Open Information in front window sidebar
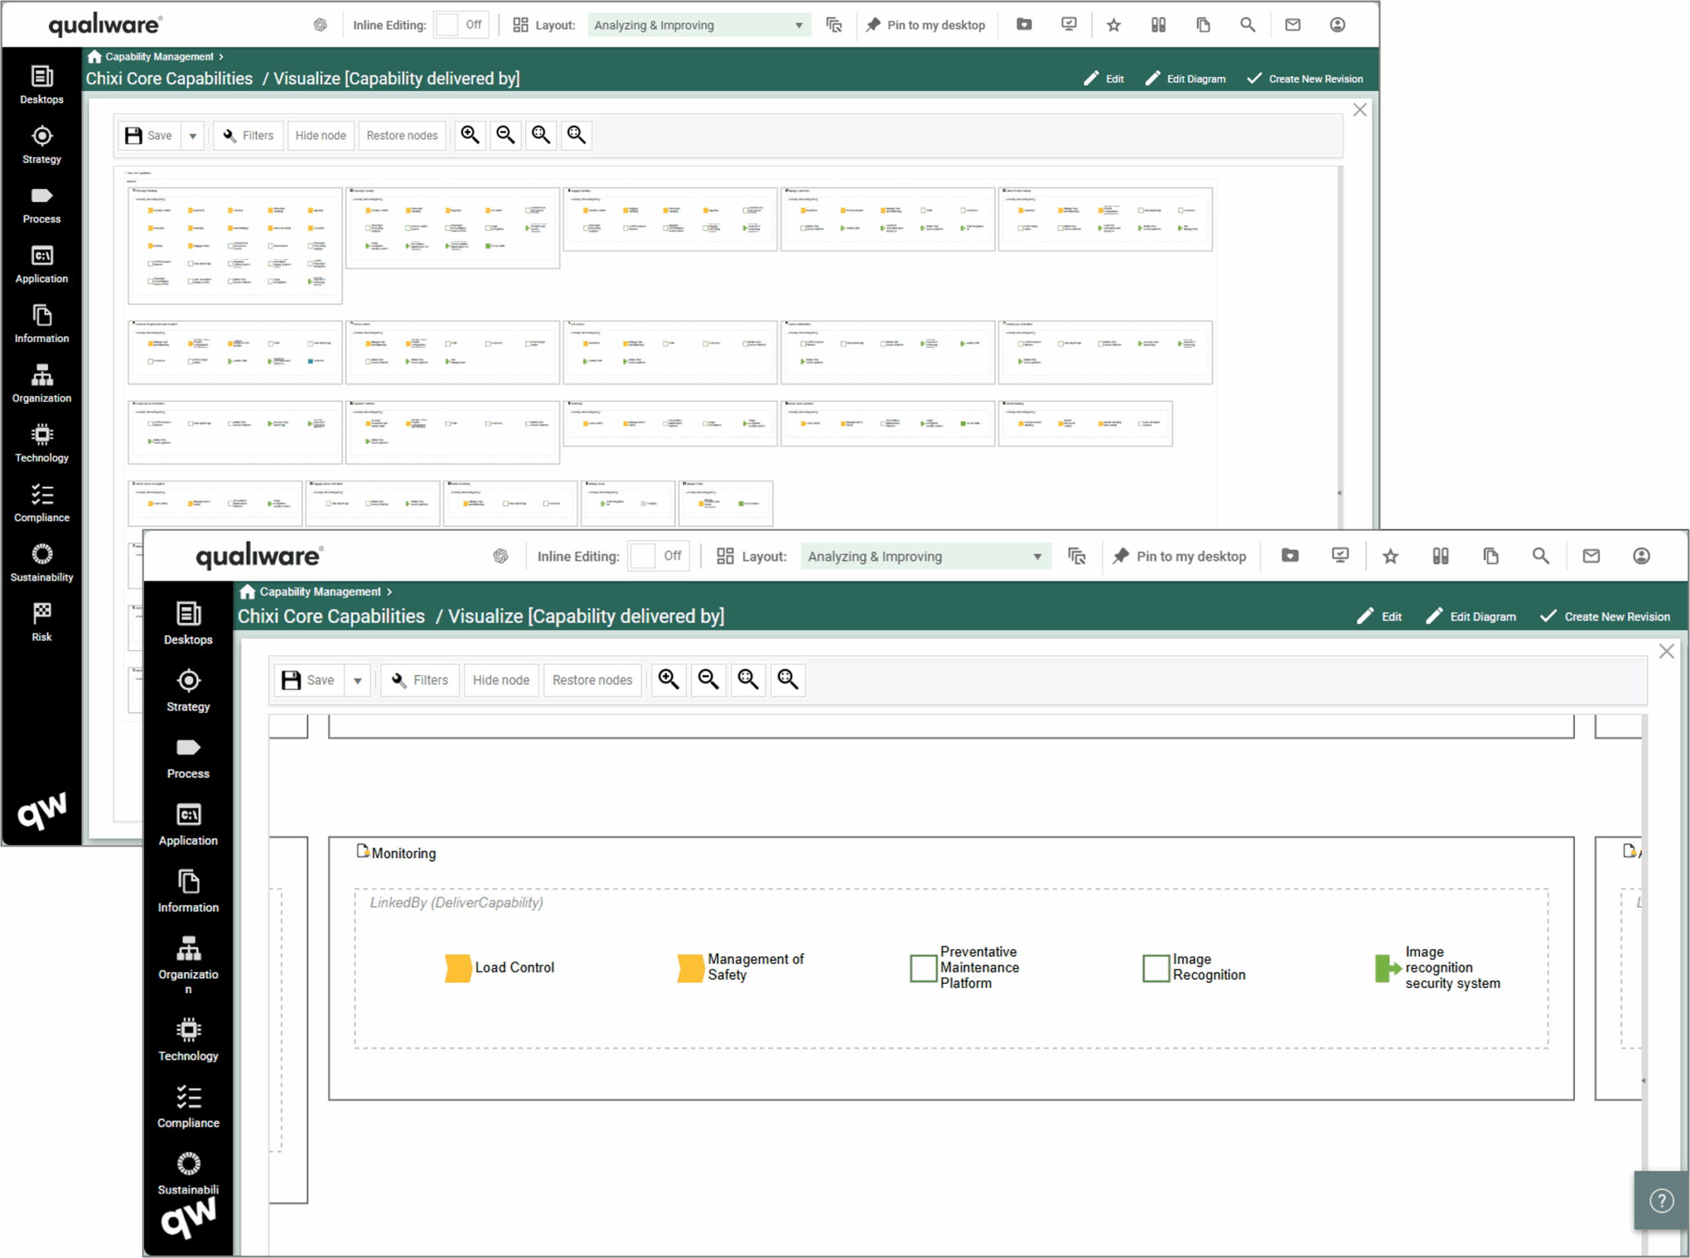This screenshot has height=1258, width=1690. (188, 891)
